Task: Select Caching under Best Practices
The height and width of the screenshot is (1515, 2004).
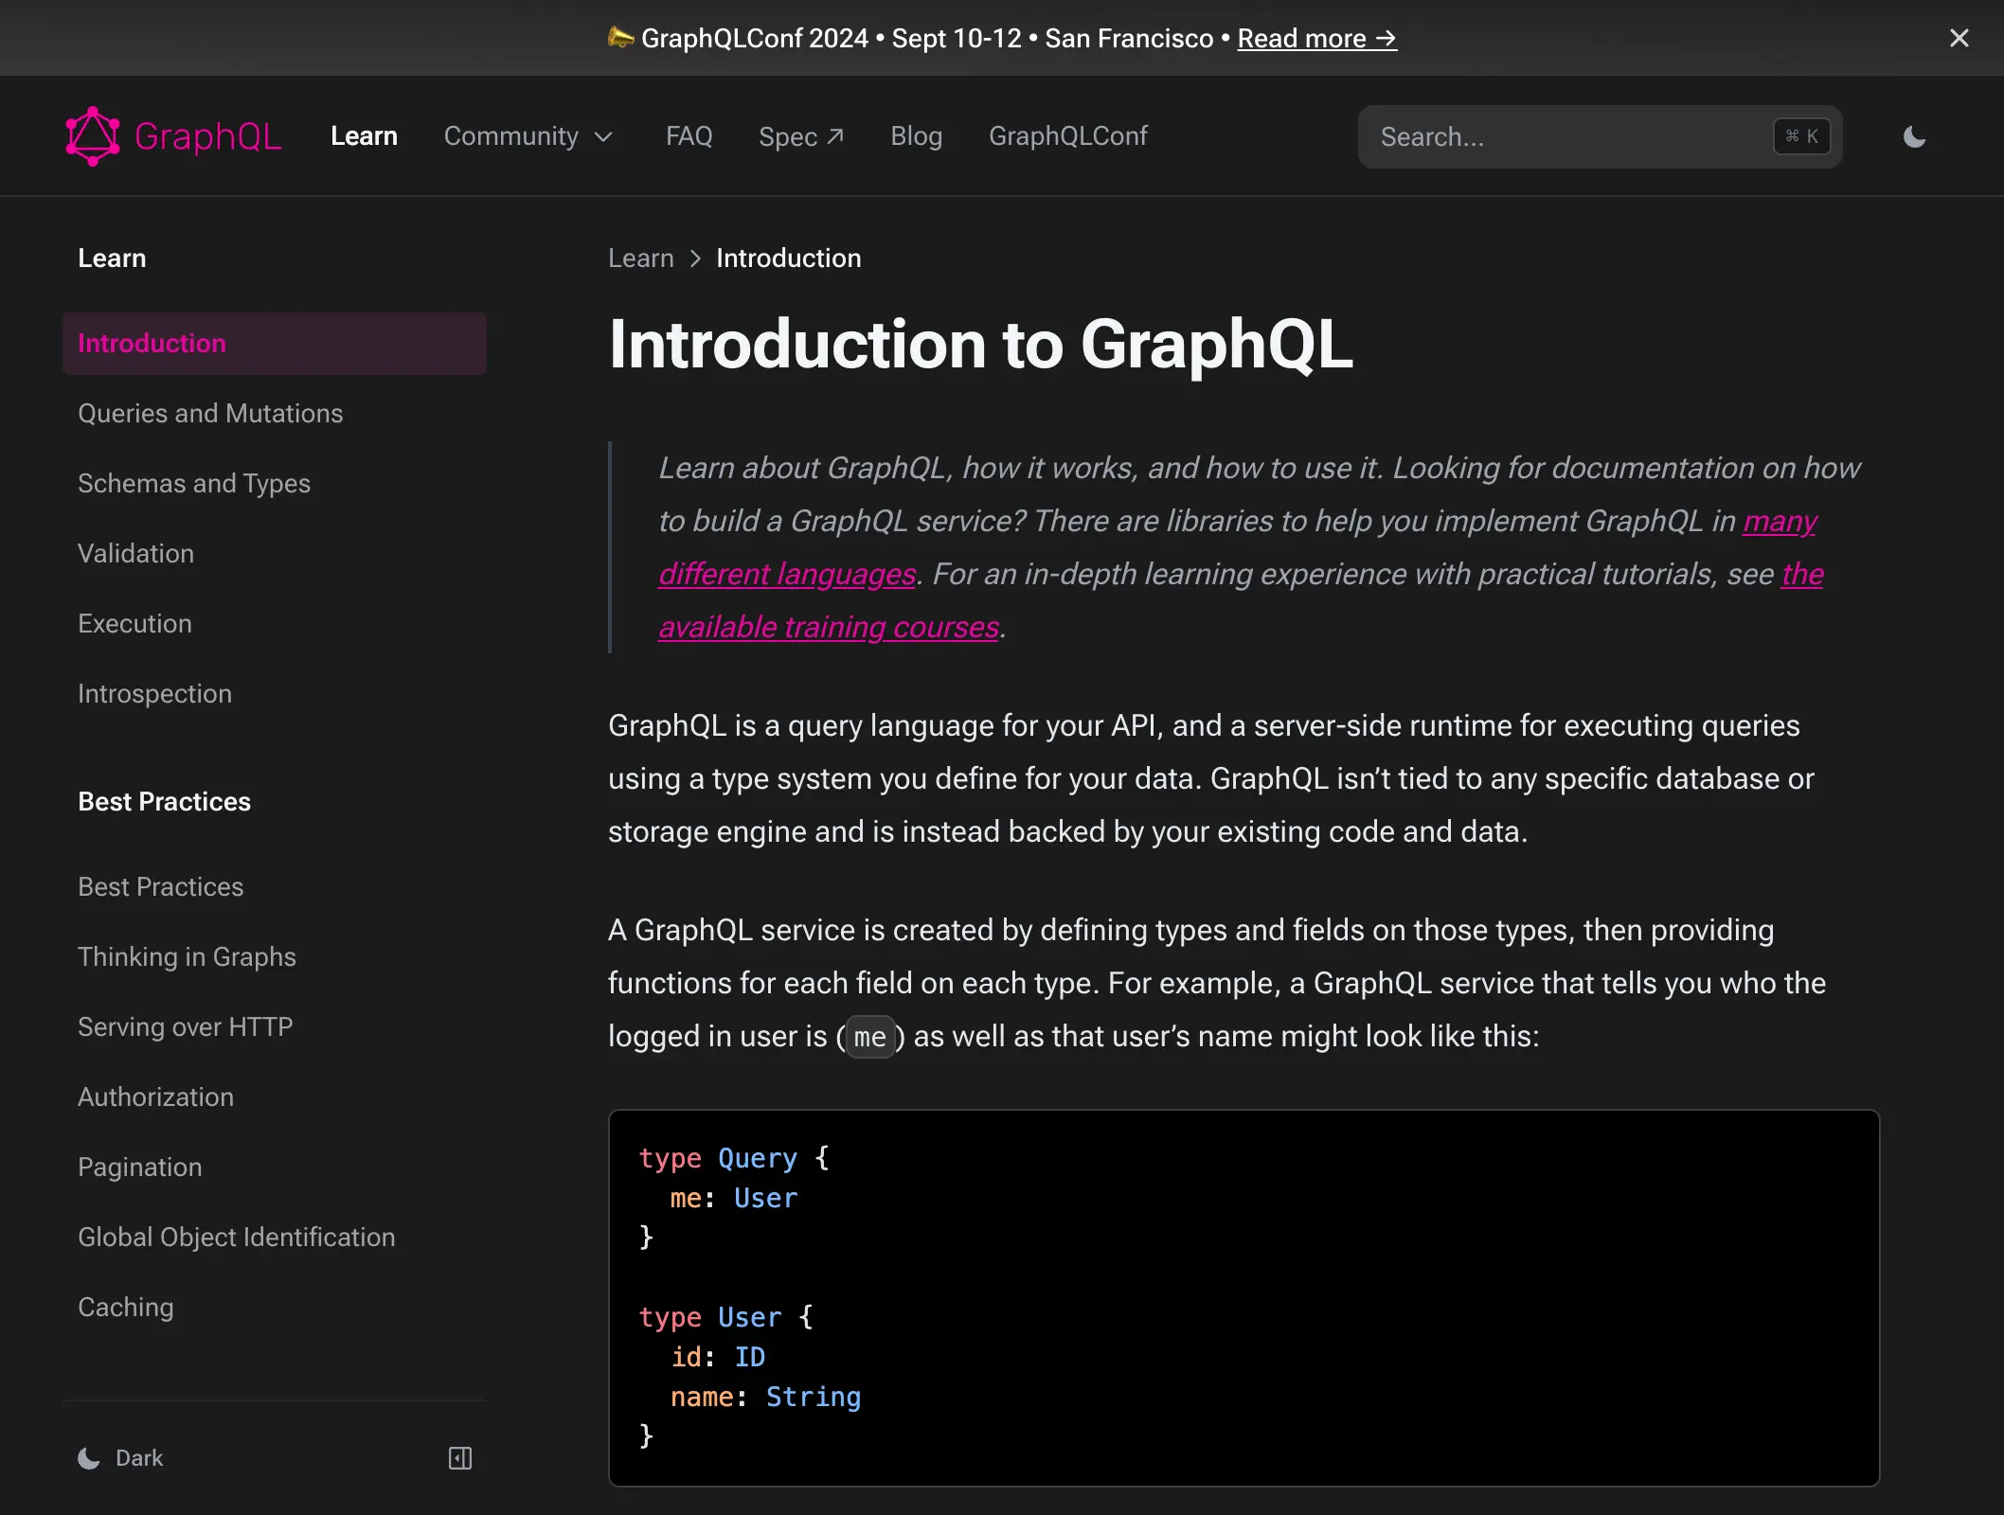Action: tap(125, 1307)
